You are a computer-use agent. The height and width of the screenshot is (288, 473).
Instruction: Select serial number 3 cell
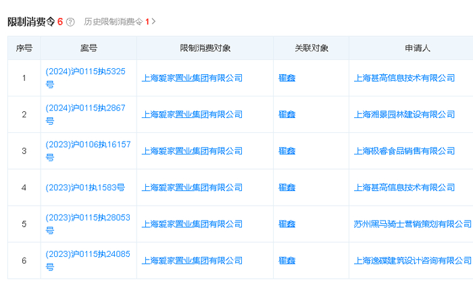pos(24,151)
